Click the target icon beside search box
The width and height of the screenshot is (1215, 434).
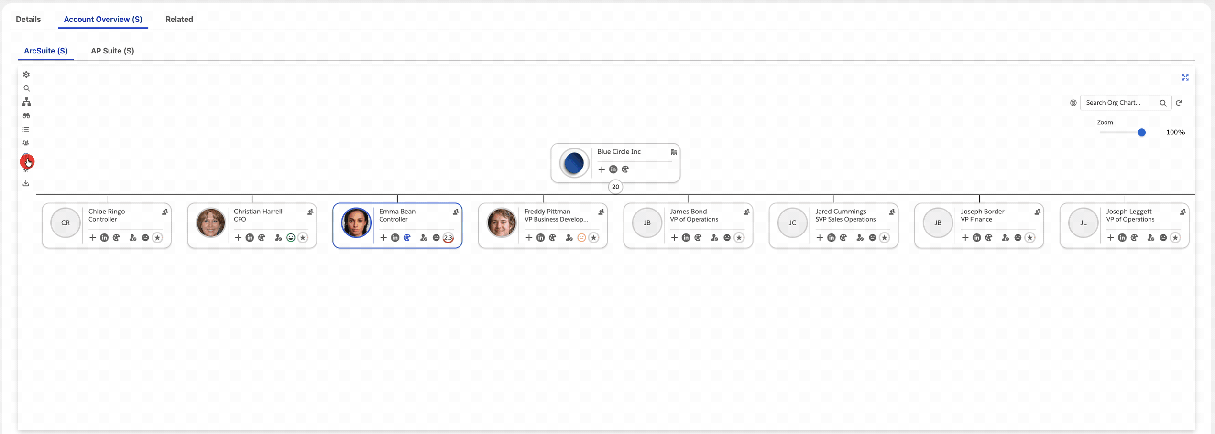1073,103
